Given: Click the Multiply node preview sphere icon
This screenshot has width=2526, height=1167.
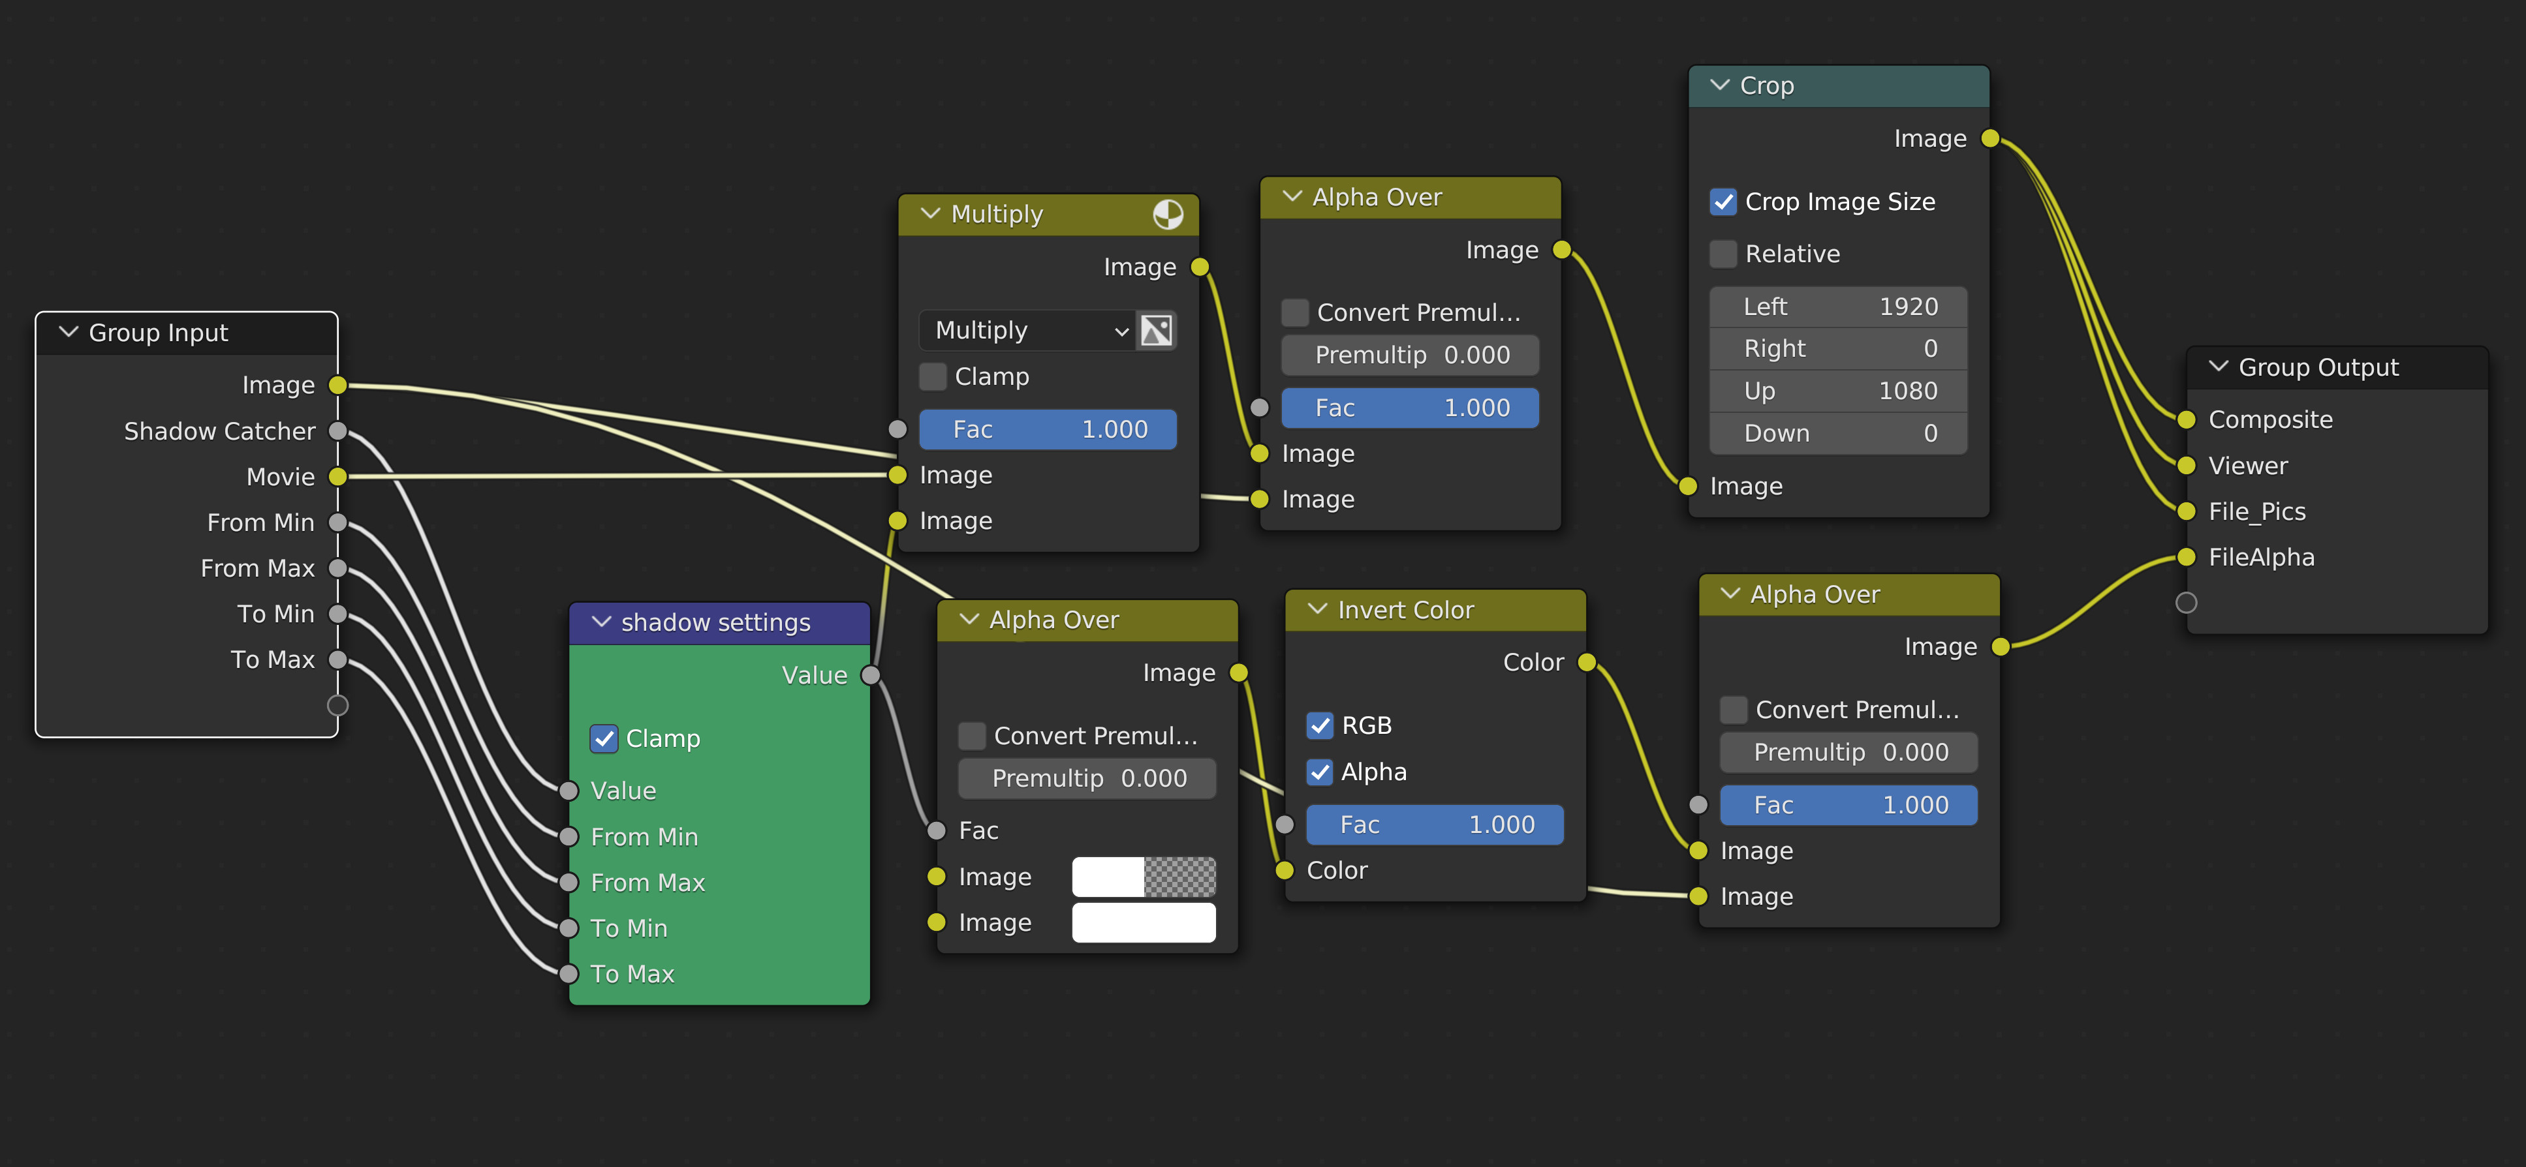Looking at the screenshot, I should click(1167, 213).
